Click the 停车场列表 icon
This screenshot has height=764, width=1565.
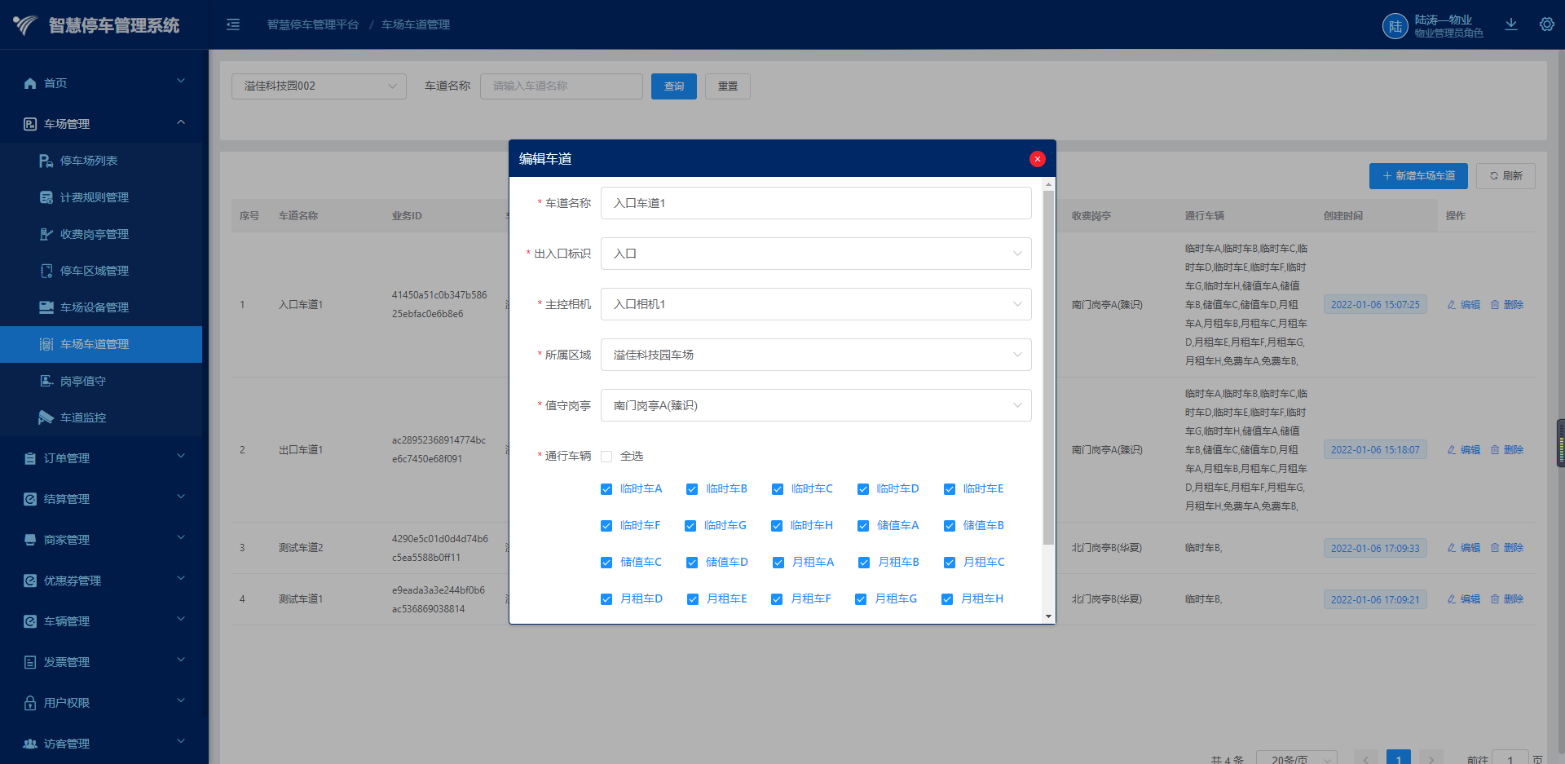pos(46,161)
